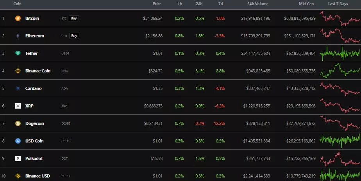Sort the table by Price column header

[x=157, y=4]
